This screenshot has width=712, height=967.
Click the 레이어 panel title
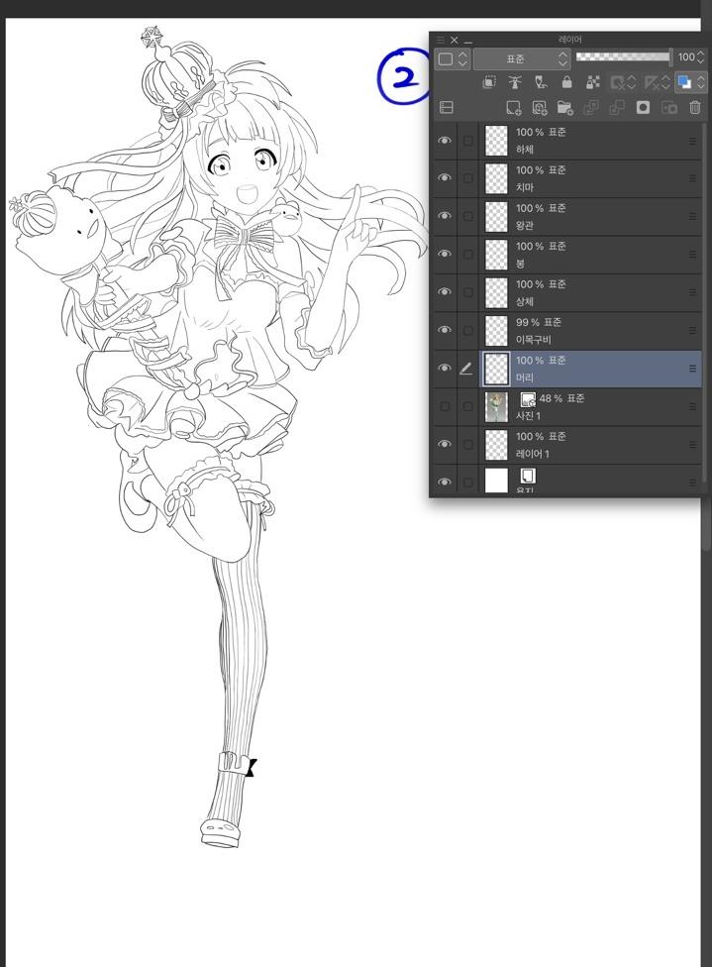570,40
